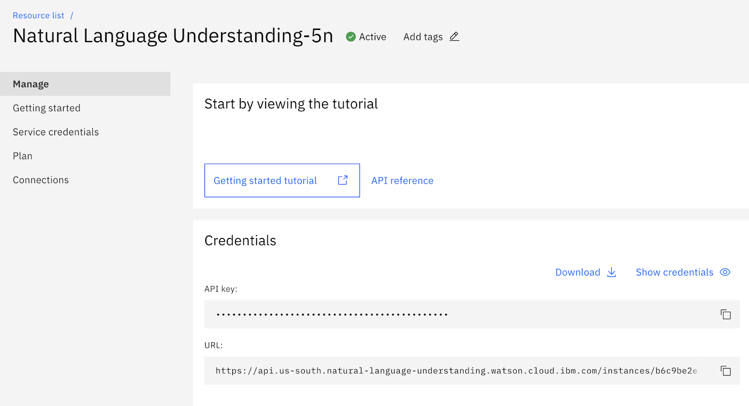The height and width of the screenshot is (406, 749).
Task: Open the Manage section
Action: point(85,84)
